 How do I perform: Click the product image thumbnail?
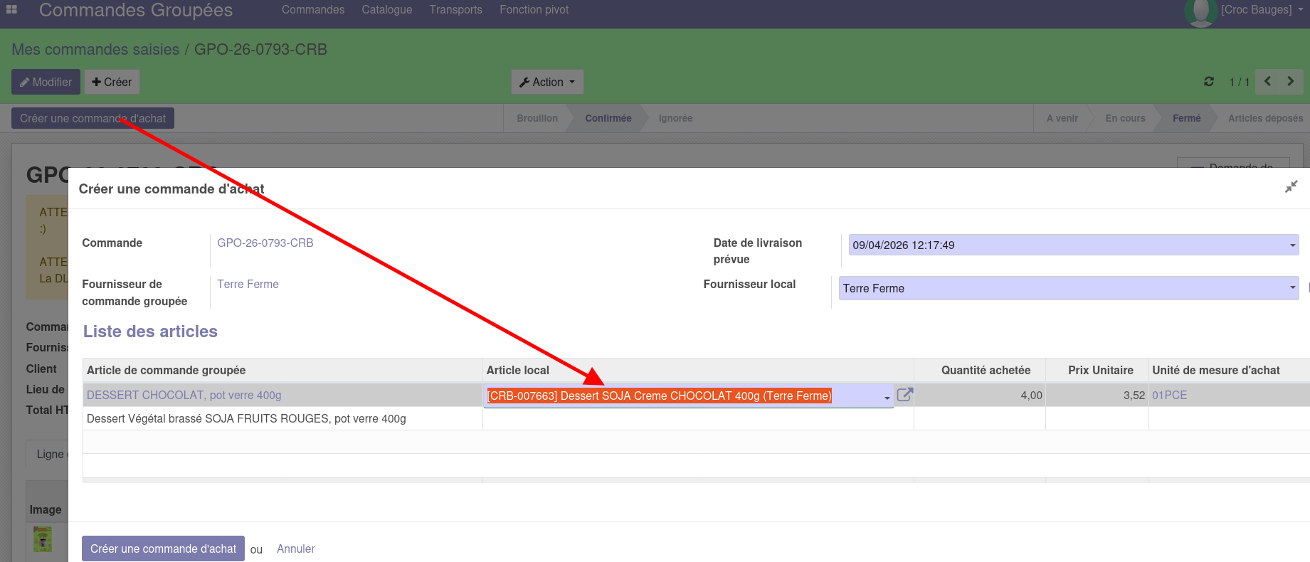pyautogui.click(x=43, y=539)
